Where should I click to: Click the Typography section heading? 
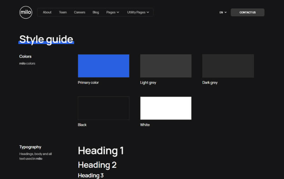pos(30,147)
